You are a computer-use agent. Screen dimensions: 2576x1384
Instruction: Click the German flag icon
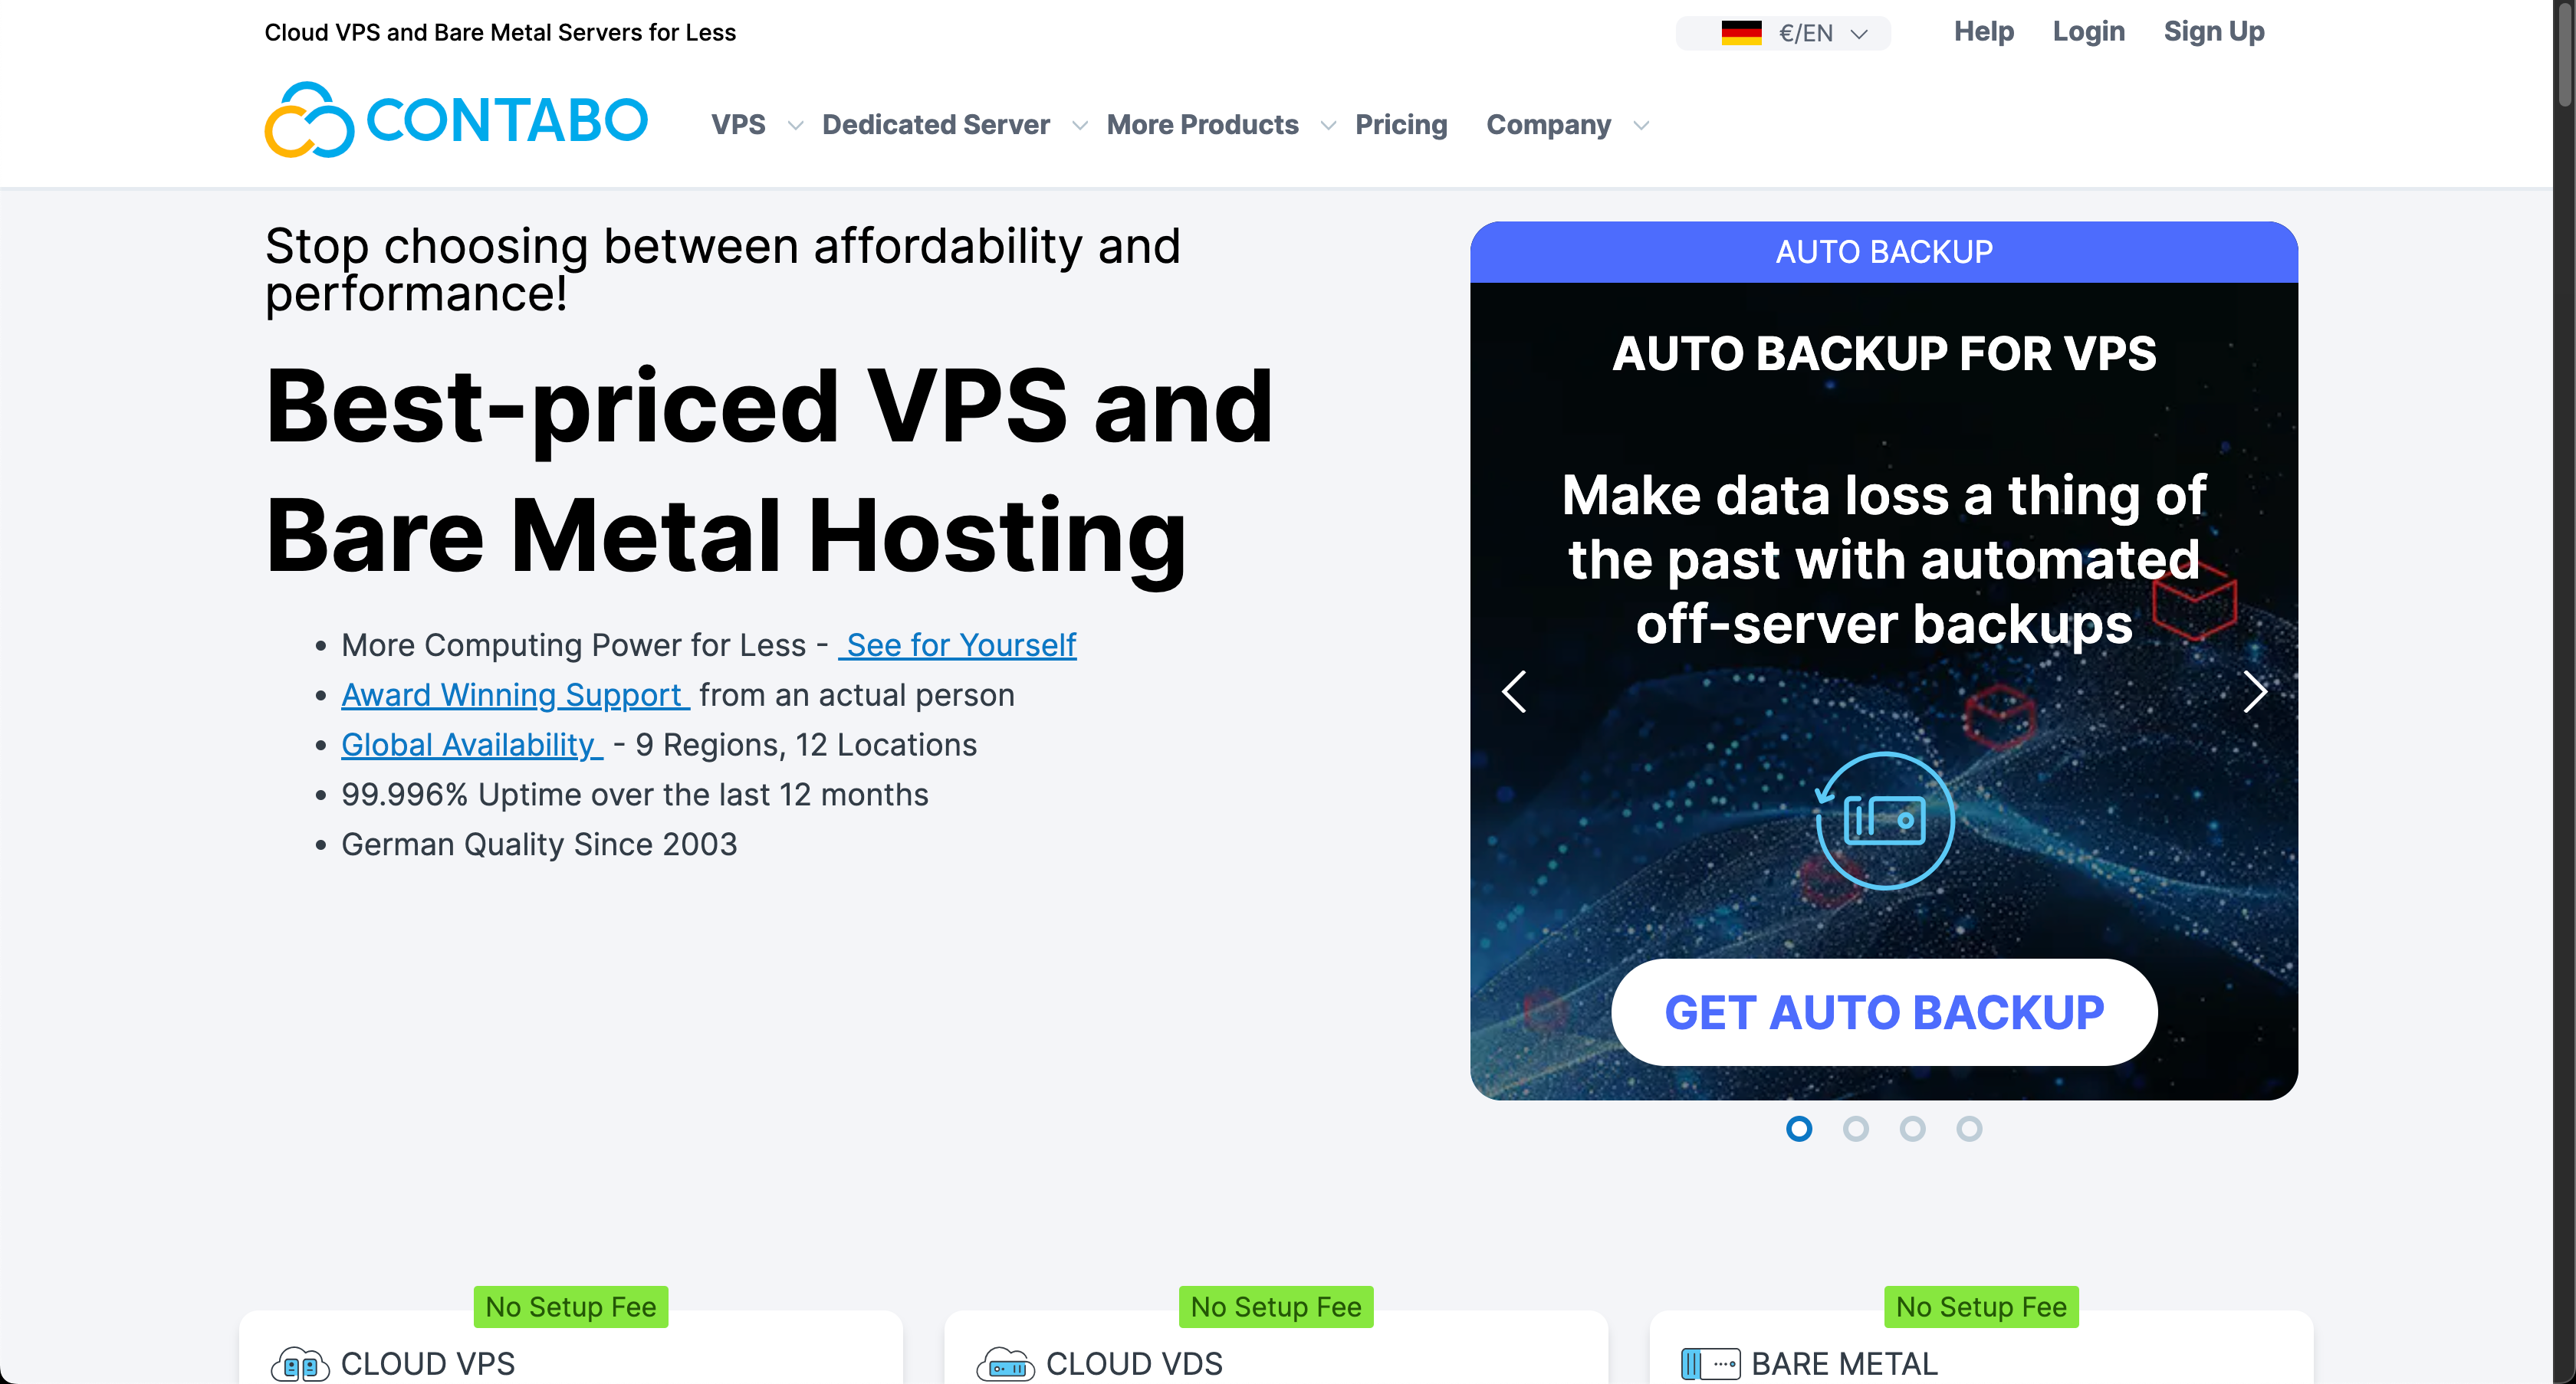tap(1741, 33)
